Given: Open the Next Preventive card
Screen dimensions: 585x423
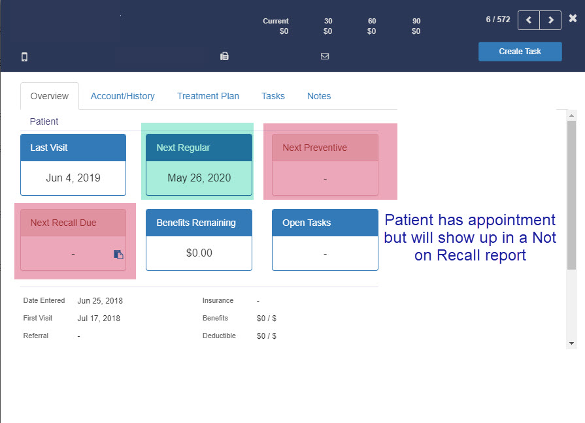Looking at the screenshot, I should 325,163.
